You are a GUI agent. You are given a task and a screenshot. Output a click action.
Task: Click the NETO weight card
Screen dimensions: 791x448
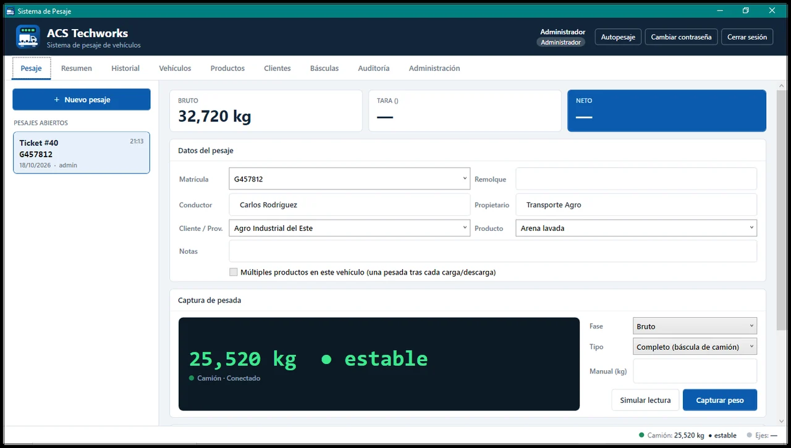(667, 111)
